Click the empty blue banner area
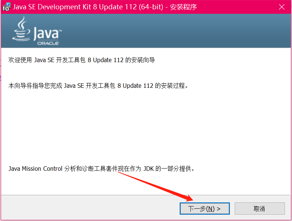Screen dimensions: 292x221 tap(177, 31)
